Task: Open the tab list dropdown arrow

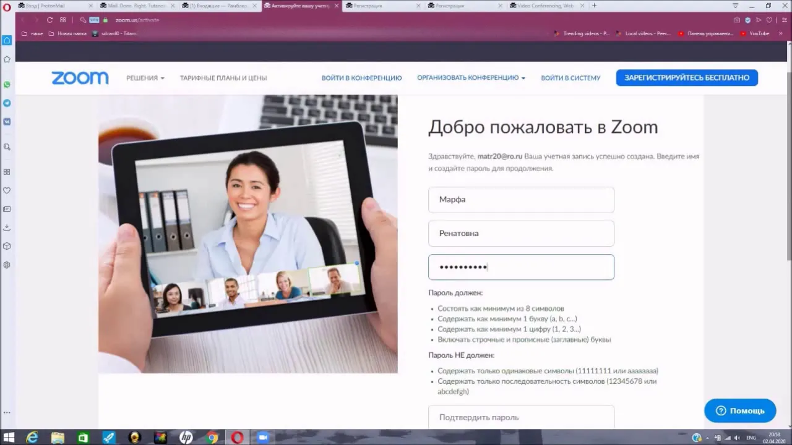Action: 736,6
